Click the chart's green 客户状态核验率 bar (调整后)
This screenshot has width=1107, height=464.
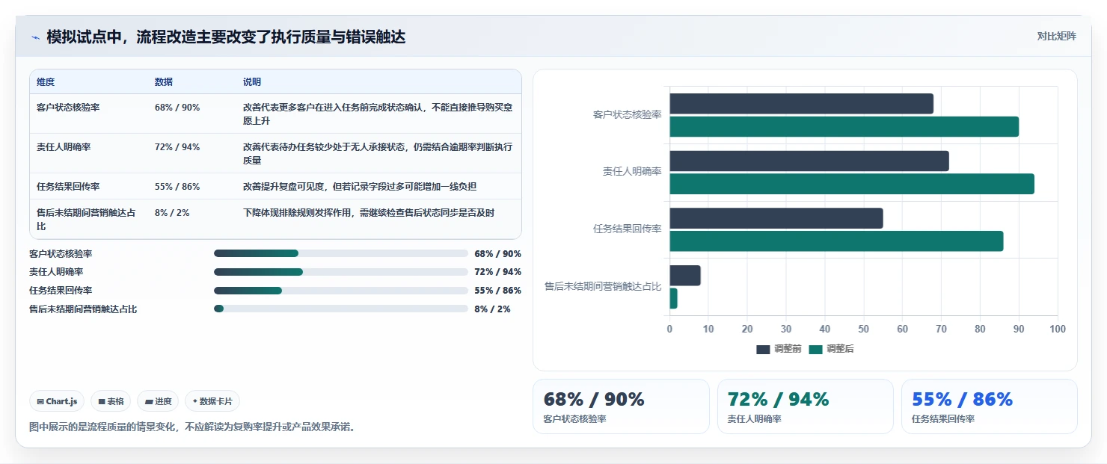[844, 127]
